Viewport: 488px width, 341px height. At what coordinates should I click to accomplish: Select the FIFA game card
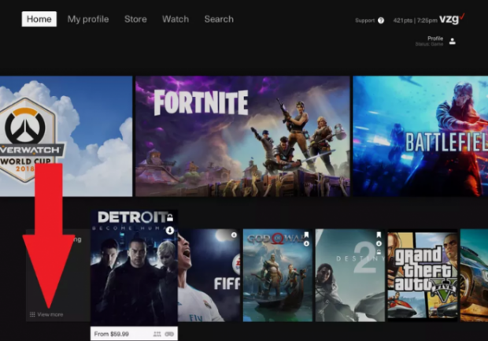(209, 276)
